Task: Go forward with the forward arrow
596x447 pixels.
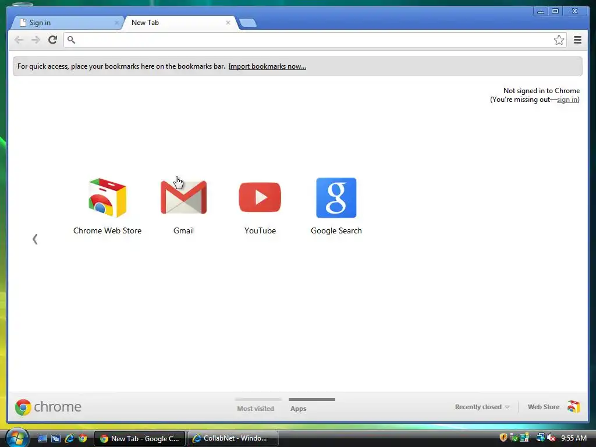Action: pyautogui.click(x=36, y=40)
